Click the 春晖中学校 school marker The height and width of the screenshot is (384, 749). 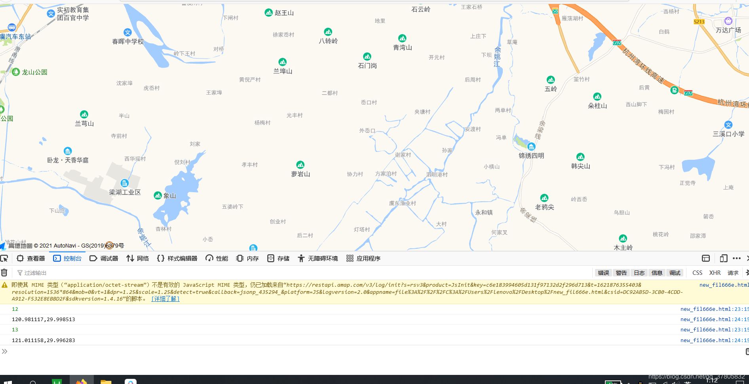127,32
